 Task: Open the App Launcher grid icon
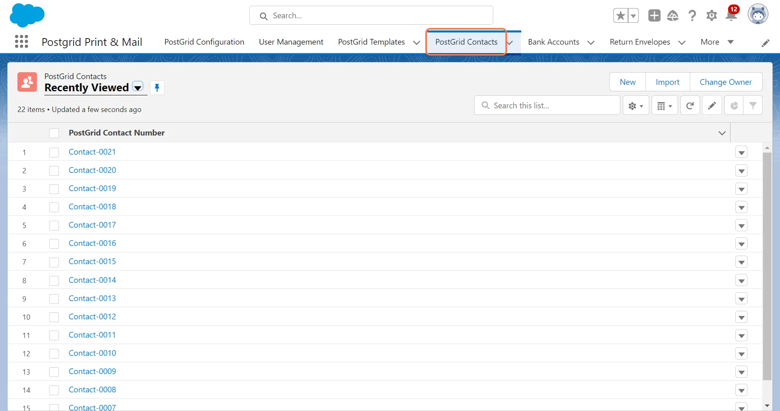tap(21, 42)
